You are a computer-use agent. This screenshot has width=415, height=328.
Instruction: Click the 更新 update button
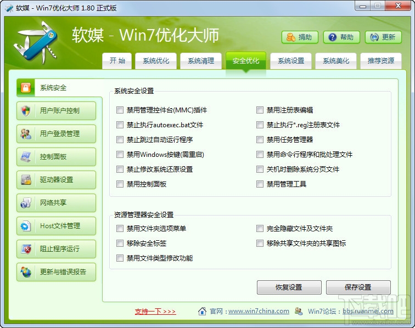pos(383,37)
